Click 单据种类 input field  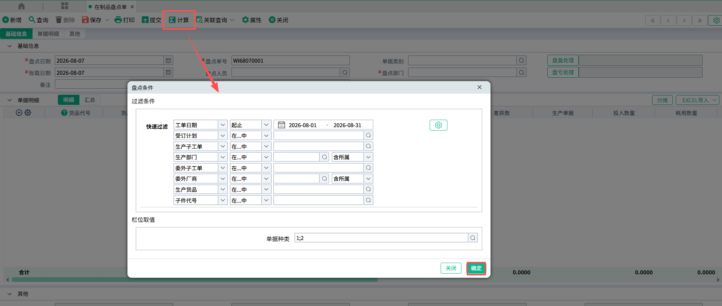click(x=381, y=238)
